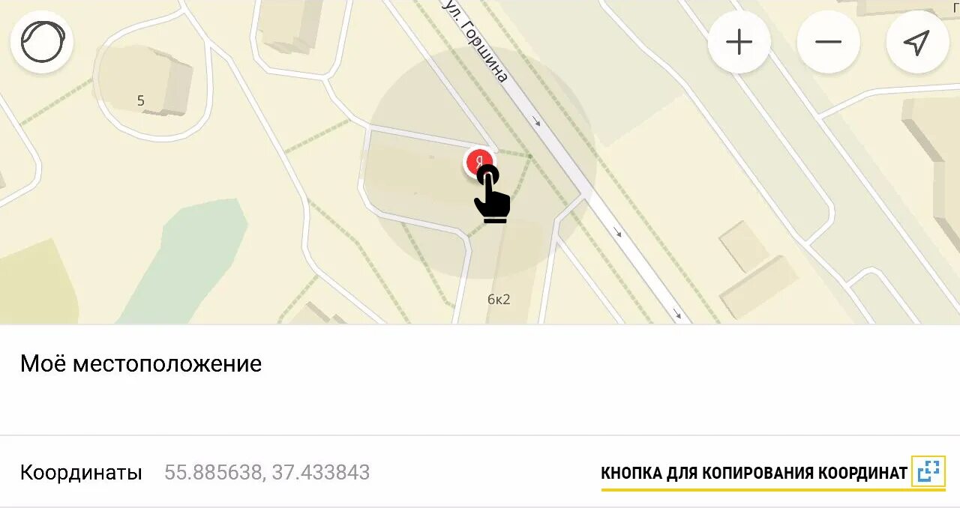Viewport: 960px width, 508px height.
Task: Open the round Yandex assistant icon
Action: click(42, 42)
